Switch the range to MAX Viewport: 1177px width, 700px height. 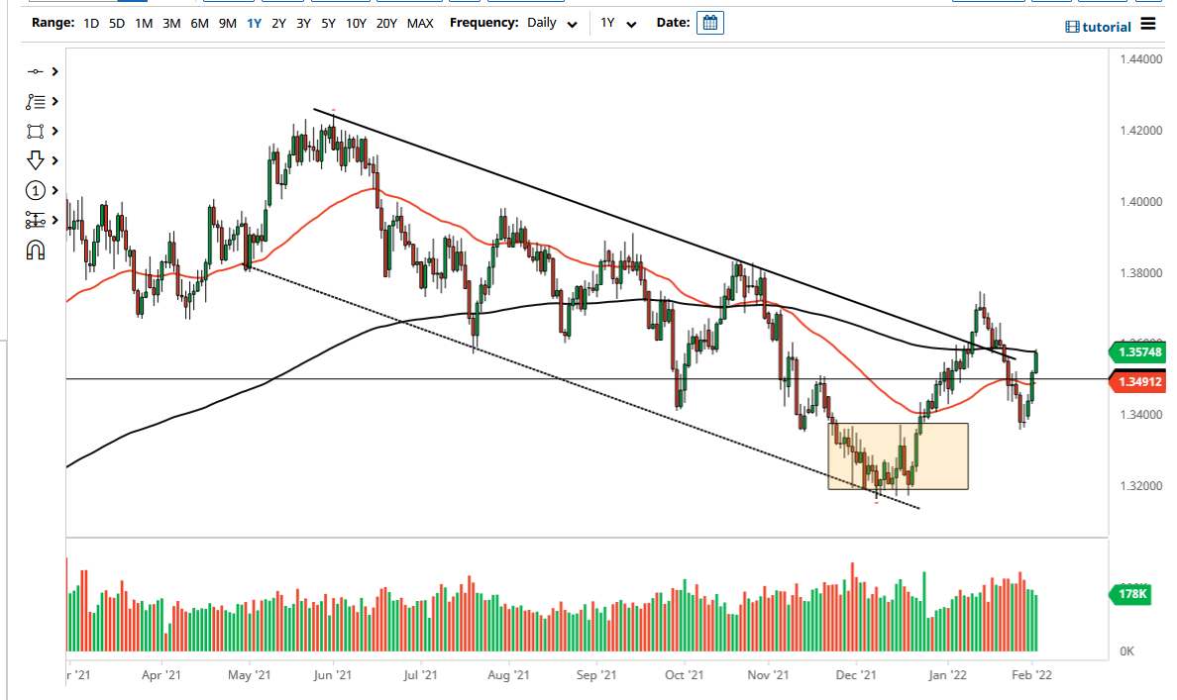pyautogui.click(x=420, y=23)
